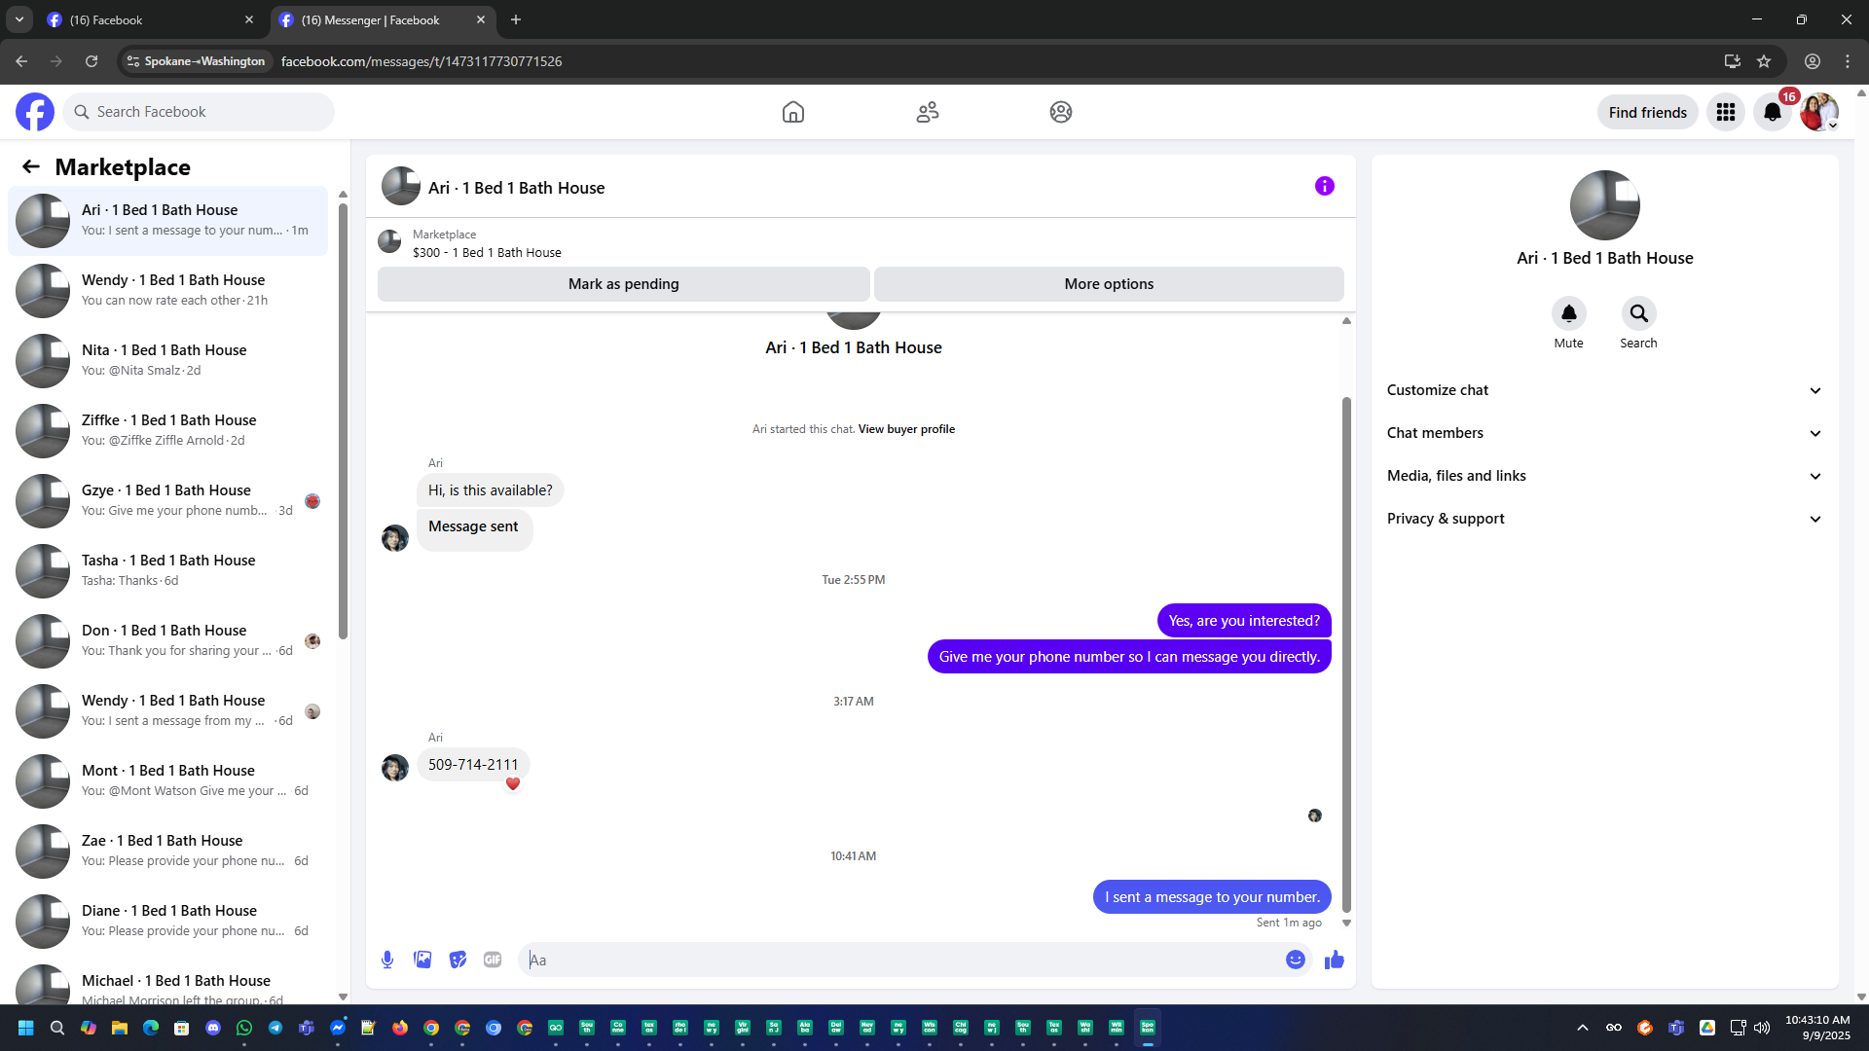Open the emoji picker smiley
Screen dimensions: 1869x1051
[x=1295, y=960]
